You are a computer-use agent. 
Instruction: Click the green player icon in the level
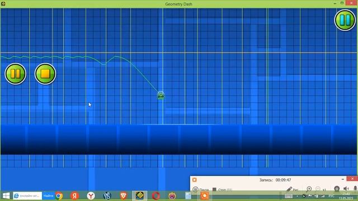tap(161, 95)
